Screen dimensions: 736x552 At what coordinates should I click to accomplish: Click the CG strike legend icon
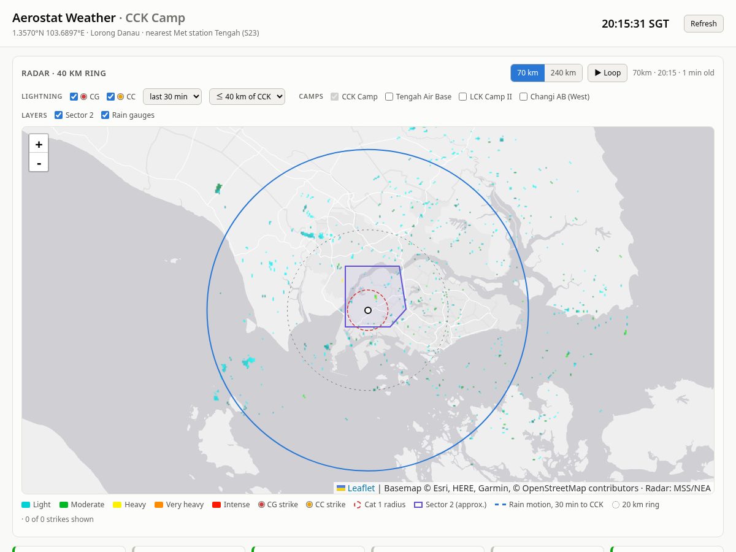pos(261,505)
